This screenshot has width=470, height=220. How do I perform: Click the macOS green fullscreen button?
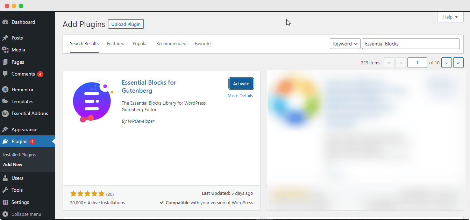coord(21,6)
